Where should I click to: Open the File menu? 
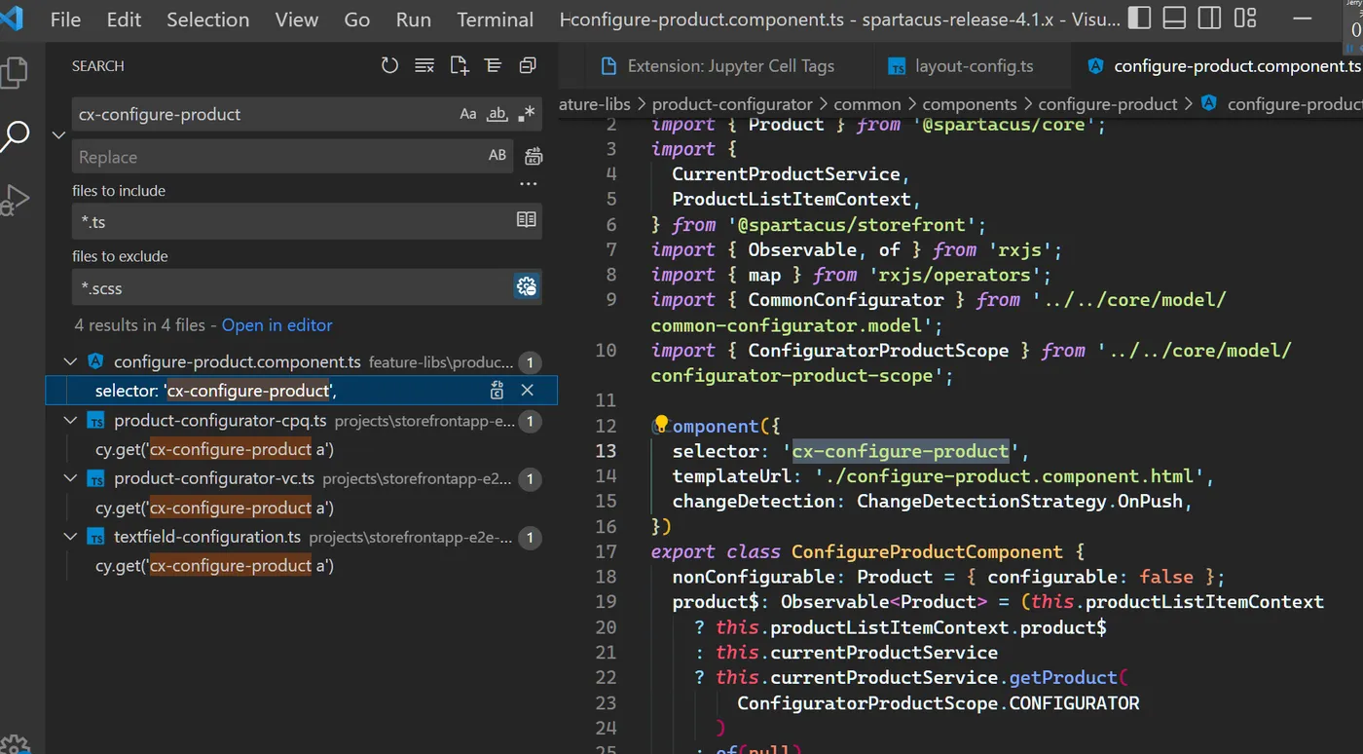65,19
